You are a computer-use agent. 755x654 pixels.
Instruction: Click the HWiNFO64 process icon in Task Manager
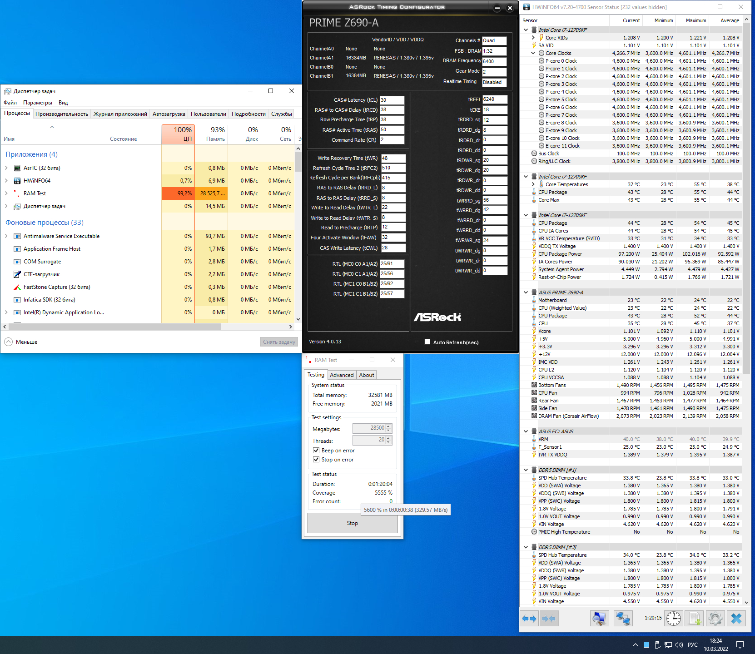pos(17,181)
